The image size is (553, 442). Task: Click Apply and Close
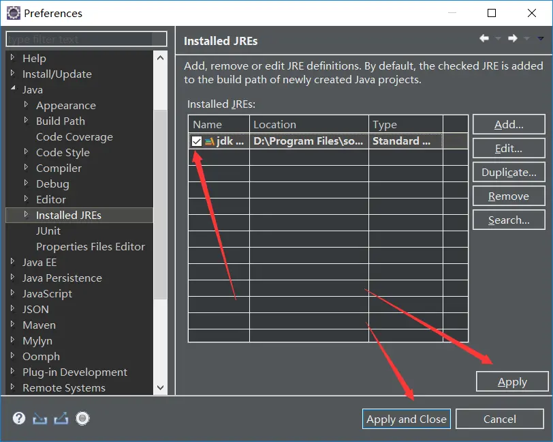pos(407,419)
